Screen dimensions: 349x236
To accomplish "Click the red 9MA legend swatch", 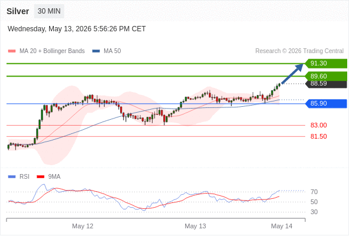I will pyautogui.click(x=40, y=177).
